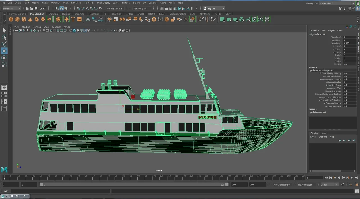This screenshot has height=199, width=360.
Task: Open the Symmetry: Off dropdown
Action: (x=142, y=8)
